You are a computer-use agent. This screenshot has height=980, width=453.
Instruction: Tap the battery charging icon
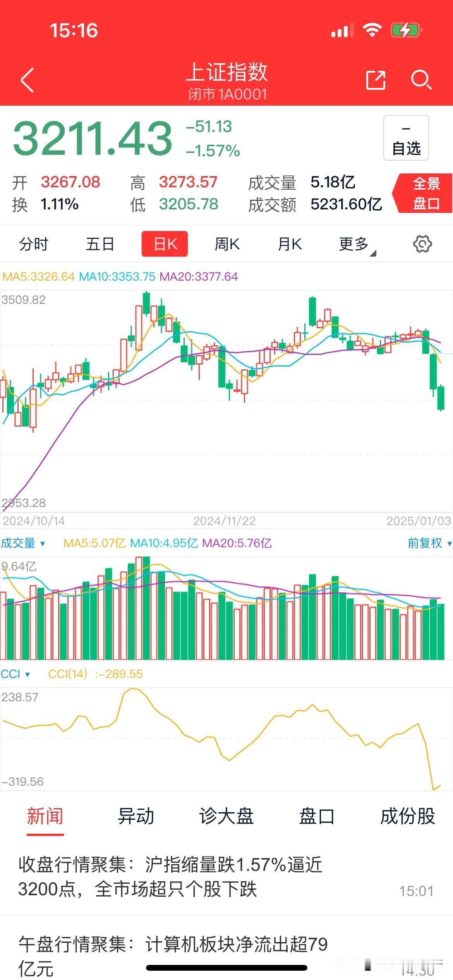click(406, 30)
